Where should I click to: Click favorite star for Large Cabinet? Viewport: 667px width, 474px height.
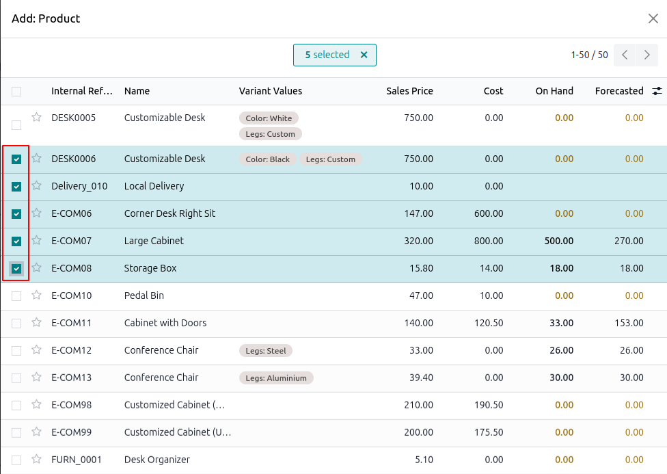click(x=37, y=241)
